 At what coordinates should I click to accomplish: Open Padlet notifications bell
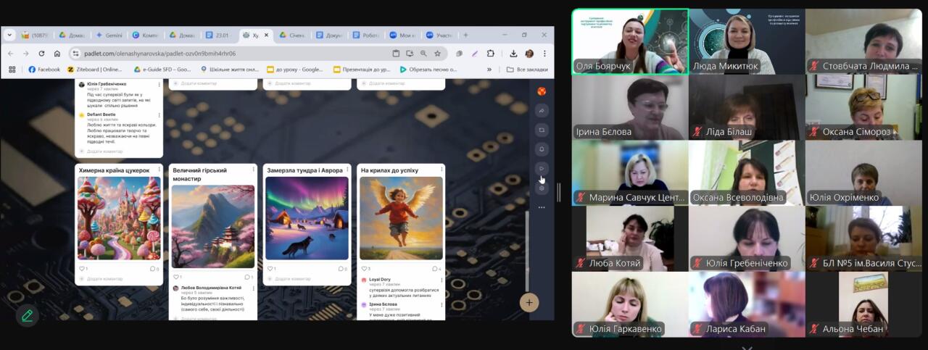[542, 149]
